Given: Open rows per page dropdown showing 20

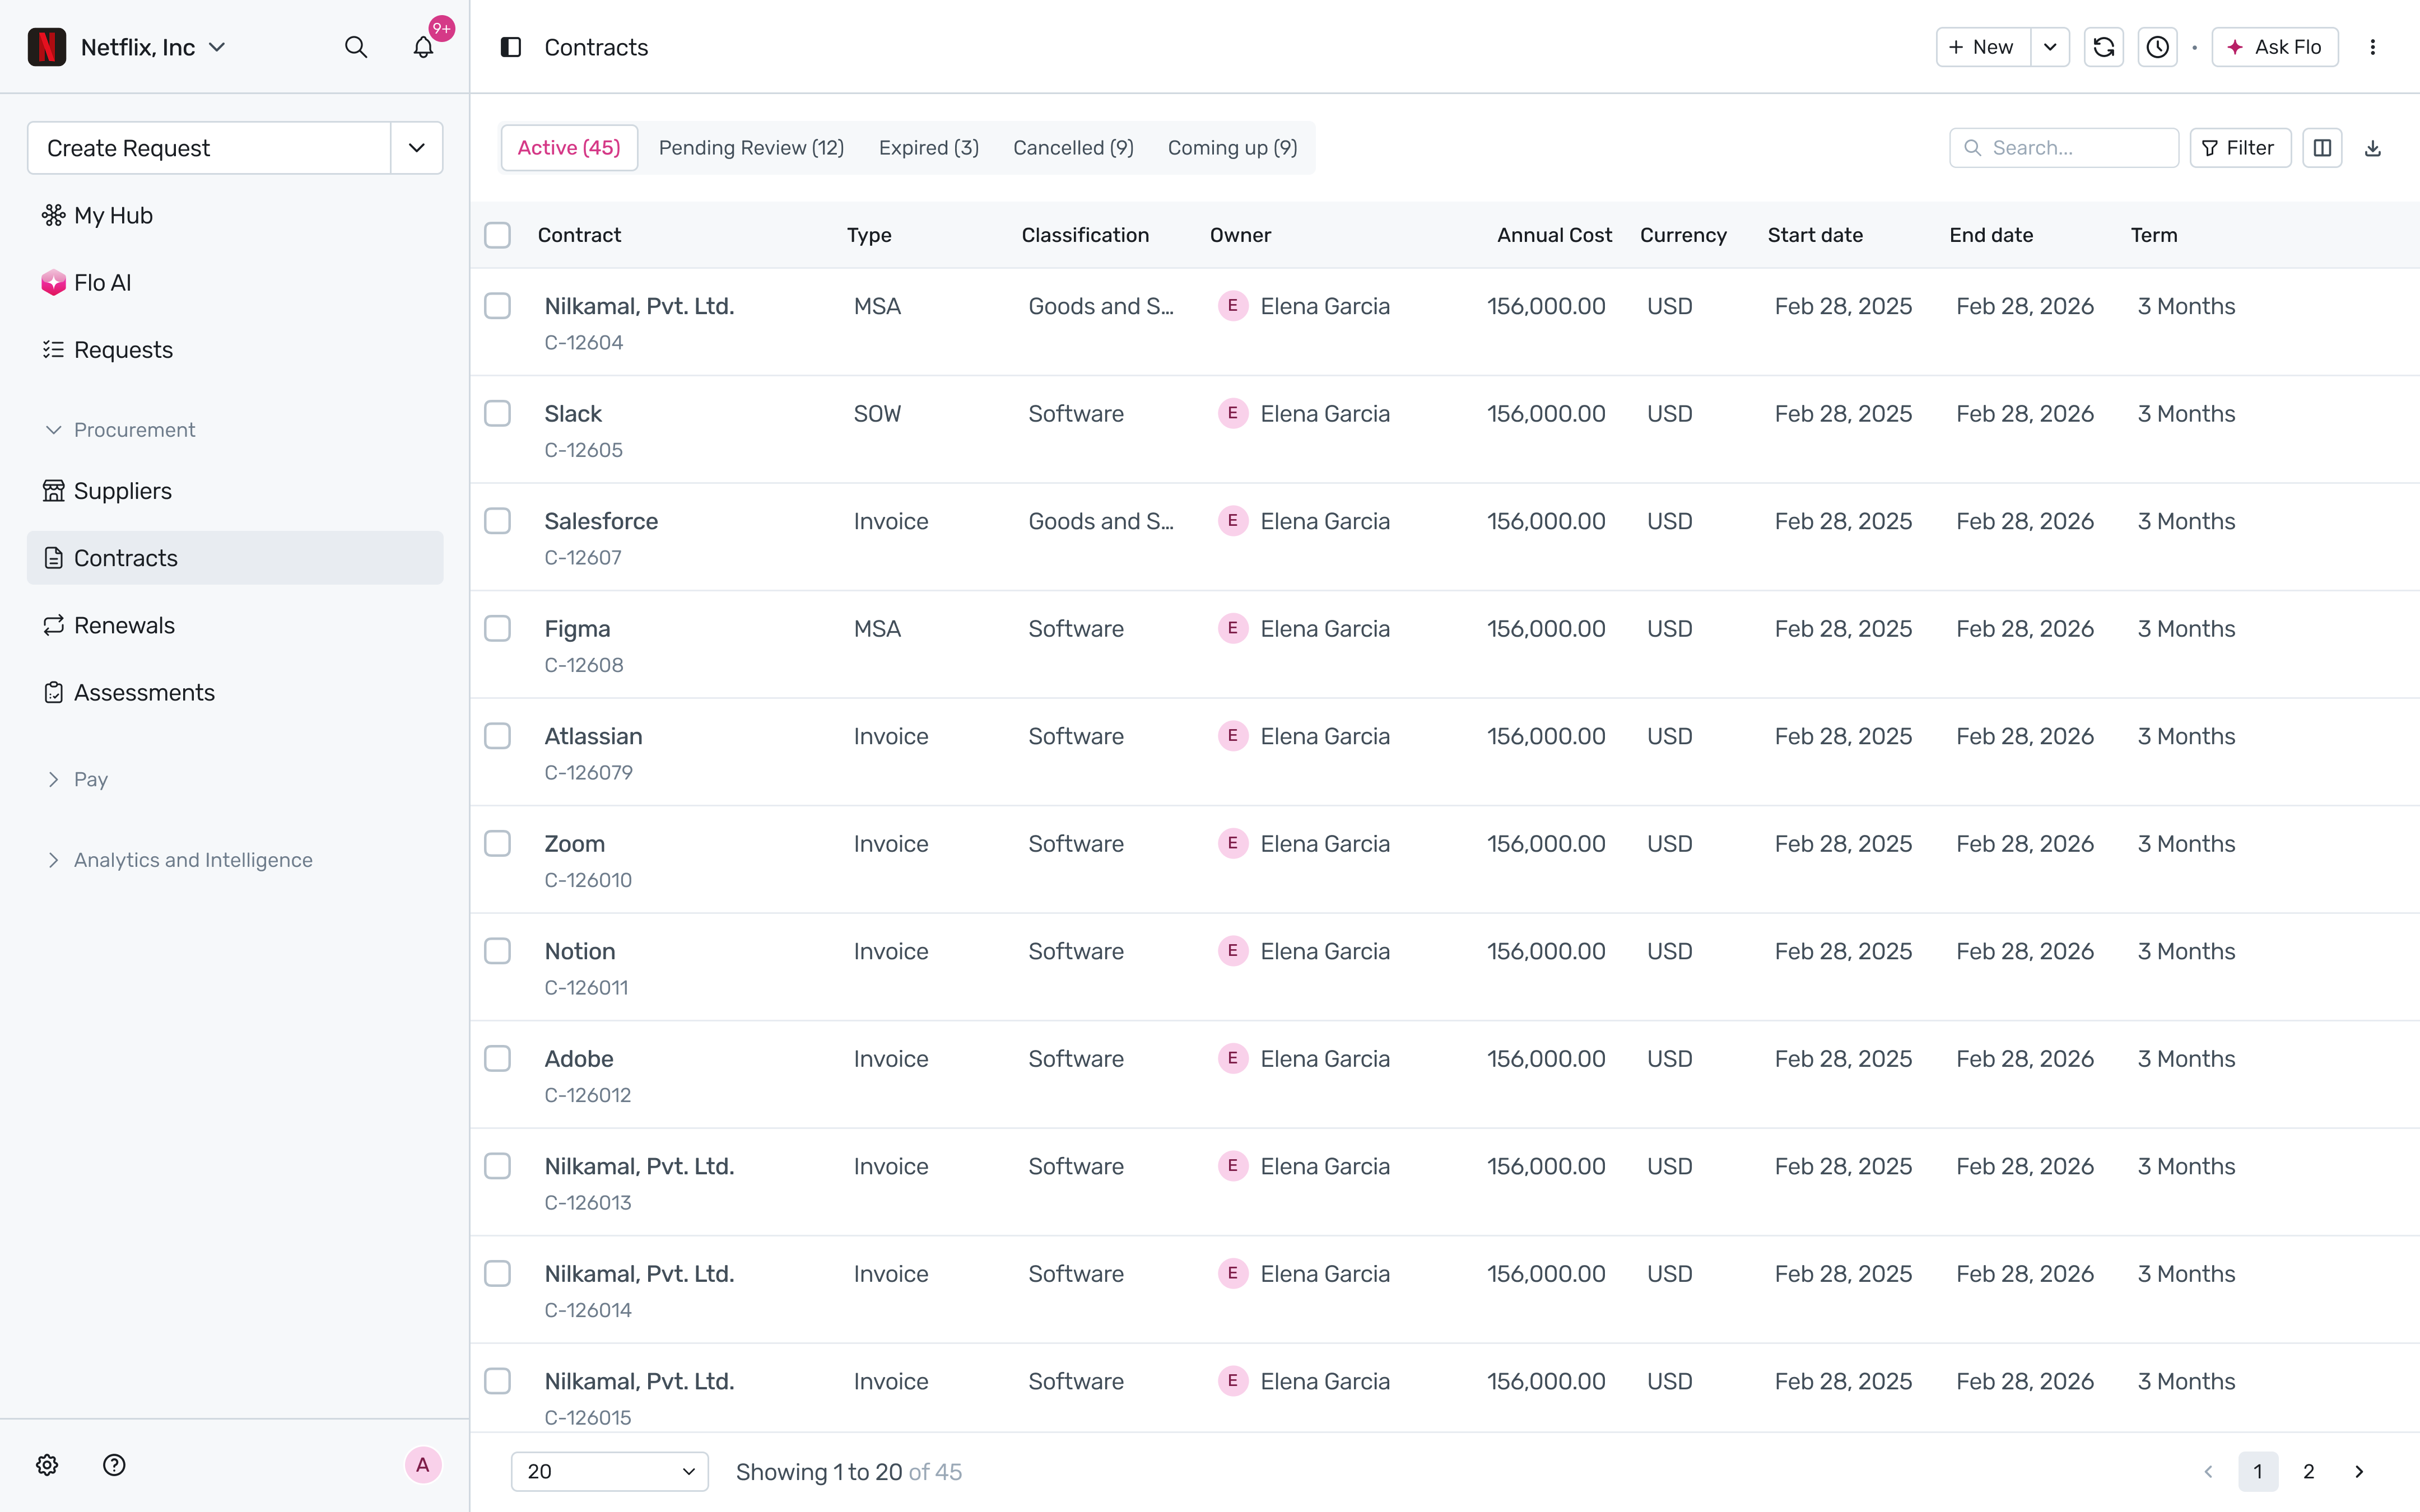Looking at the screenshot, I should pyautogui.click(x=610, y=1471).
